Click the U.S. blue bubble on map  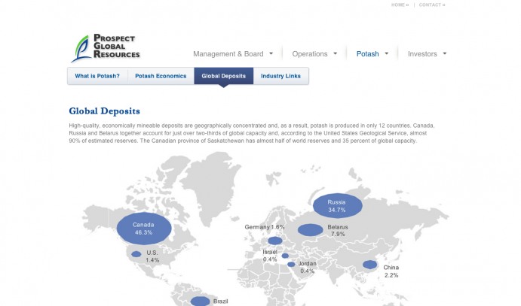coord(136,254)
